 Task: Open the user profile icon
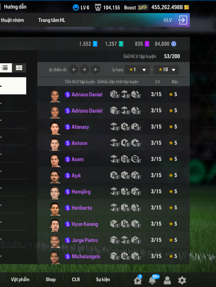tap(167, 280)
